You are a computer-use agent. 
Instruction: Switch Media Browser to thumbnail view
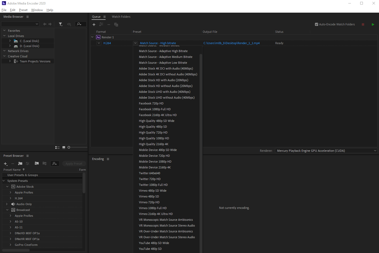[x=64, y=148]
